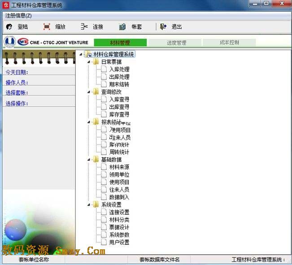This screenshot has height=265, width=292.
Task: Click document icon beside 连接设置
Action: [x=104, y=212]
